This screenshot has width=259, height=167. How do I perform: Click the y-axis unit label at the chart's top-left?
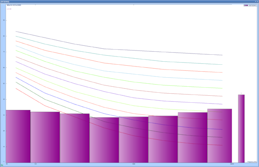[14, 5]
